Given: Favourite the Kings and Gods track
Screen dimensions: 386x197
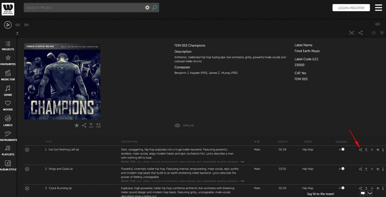Looking at the screenshot, I should pyautogui.click(x=377, y=169).
